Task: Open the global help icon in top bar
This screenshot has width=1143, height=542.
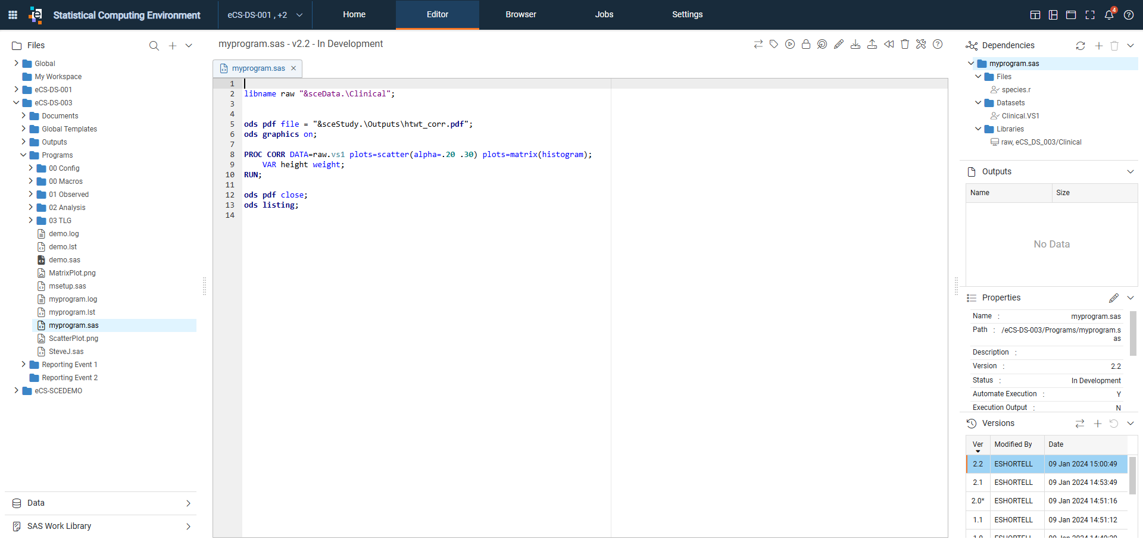Action: point(1129,15)
